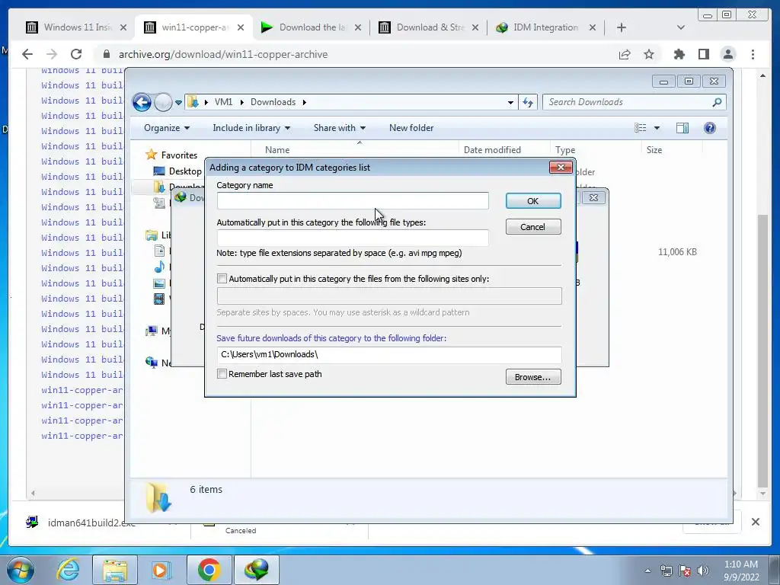Click the Explorer forward arrow button
The height and width of the screenshot is (585, 780).
point(163,103)
